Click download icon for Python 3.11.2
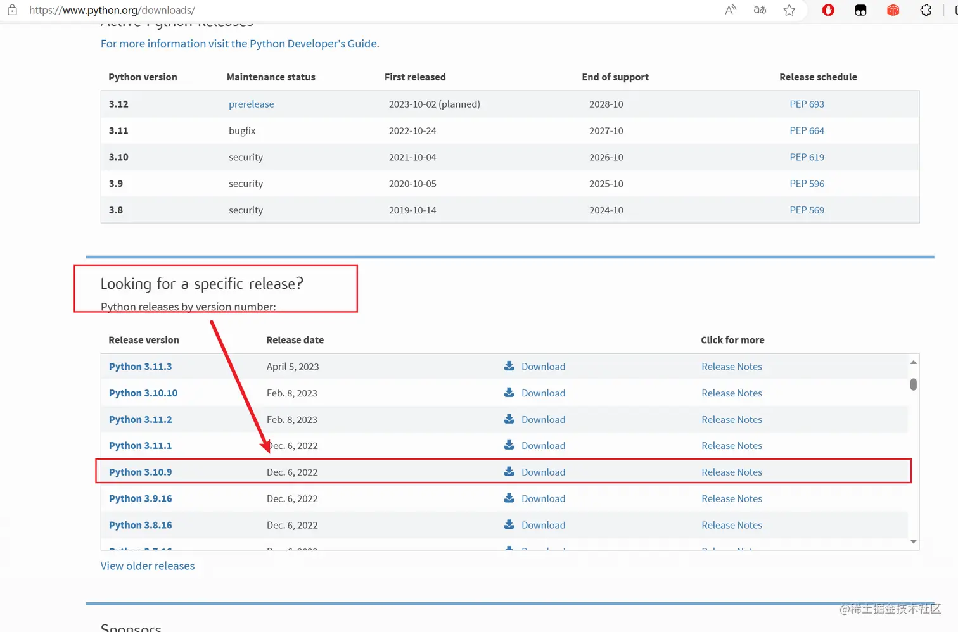958x632 pixels. [x=509, y=419]
